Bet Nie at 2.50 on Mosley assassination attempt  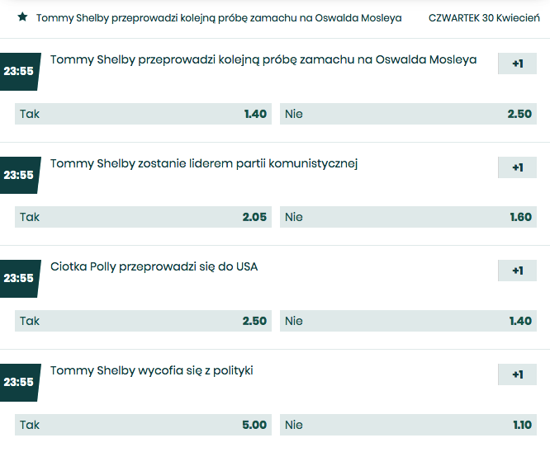408,114
